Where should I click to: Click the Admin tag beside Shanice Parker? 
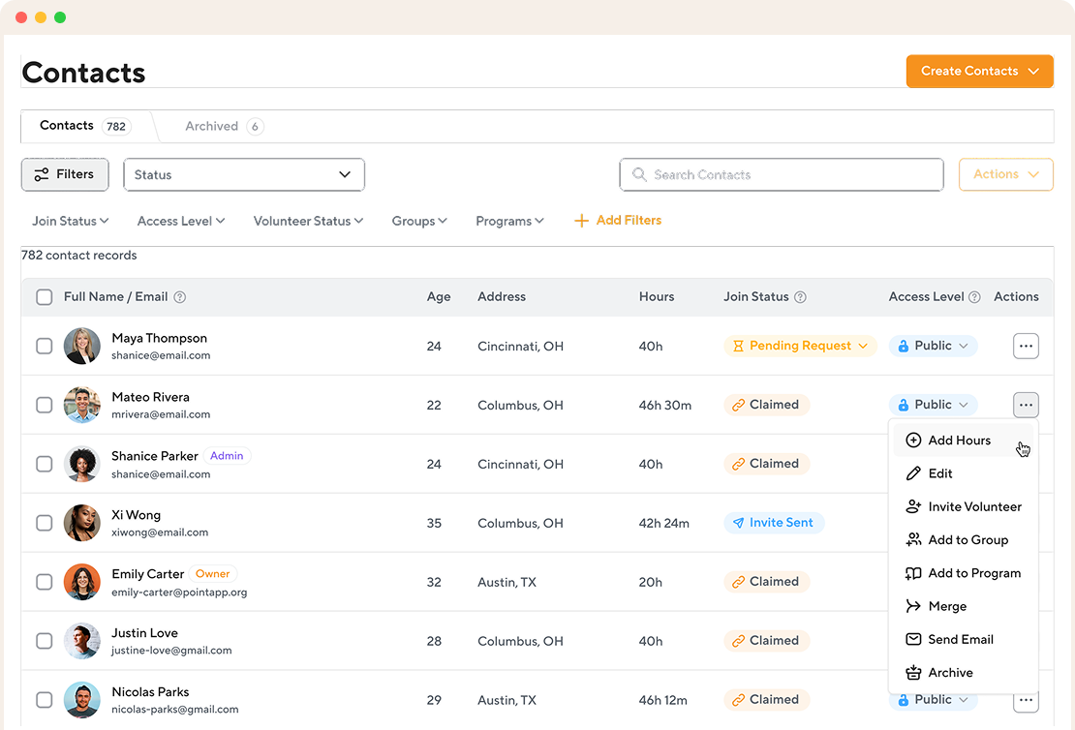point(227,456)
